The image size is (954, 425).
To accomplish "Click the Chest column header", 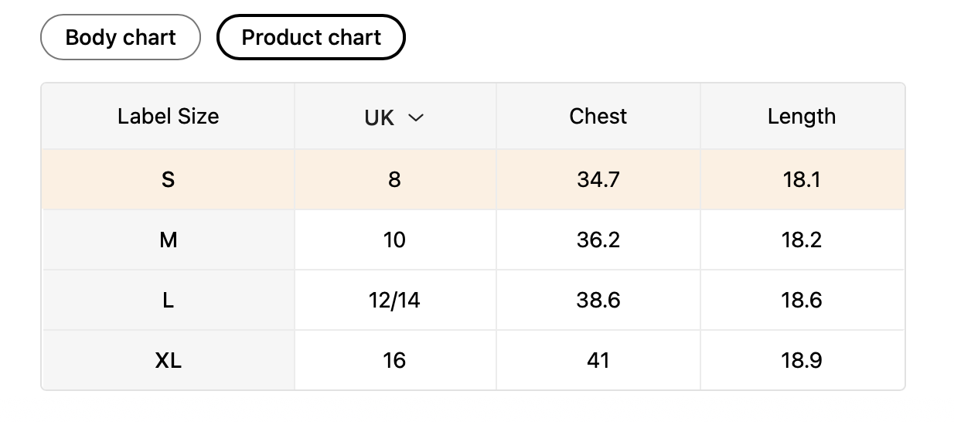I will point(598,117).
